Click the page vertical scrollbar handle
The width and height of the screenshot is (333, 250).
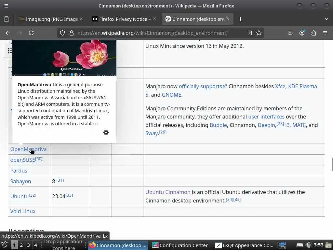332,164
